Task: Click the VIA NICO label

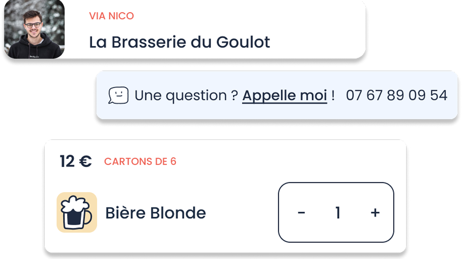Action: tap(111, 16)
